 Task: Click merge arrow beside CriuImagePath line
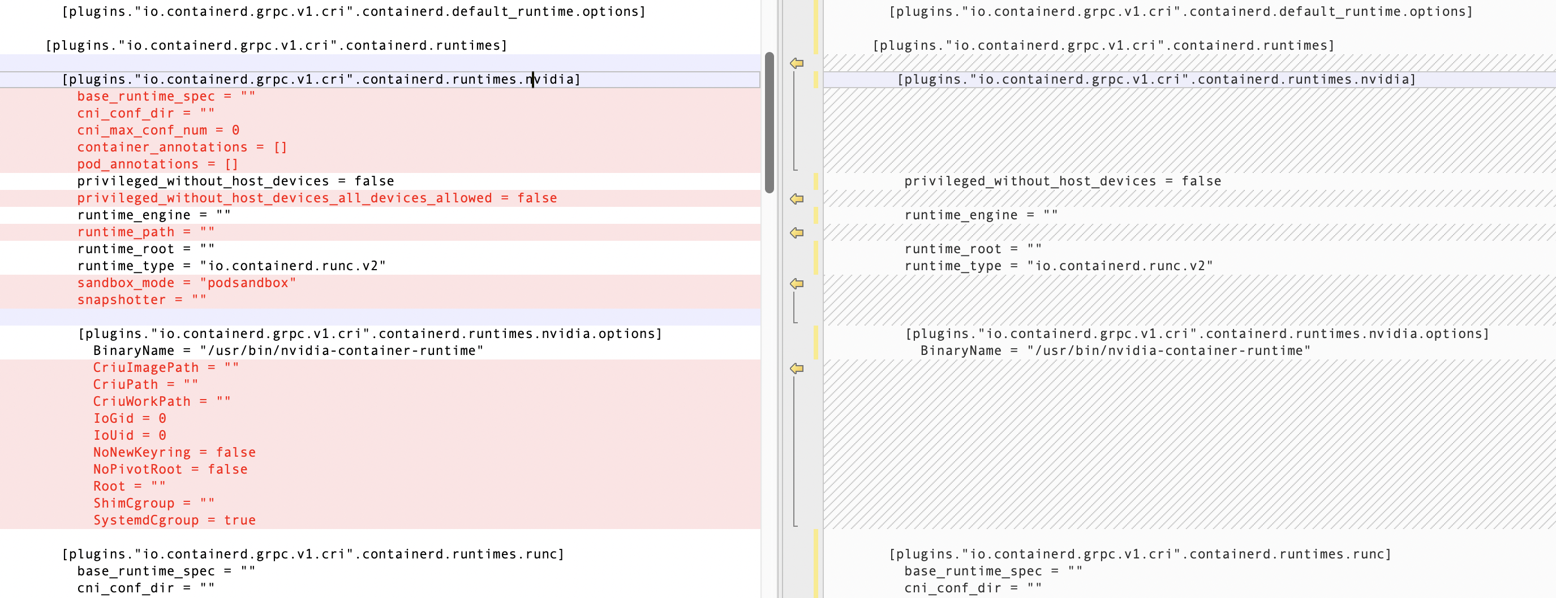[x=797, y=368]
